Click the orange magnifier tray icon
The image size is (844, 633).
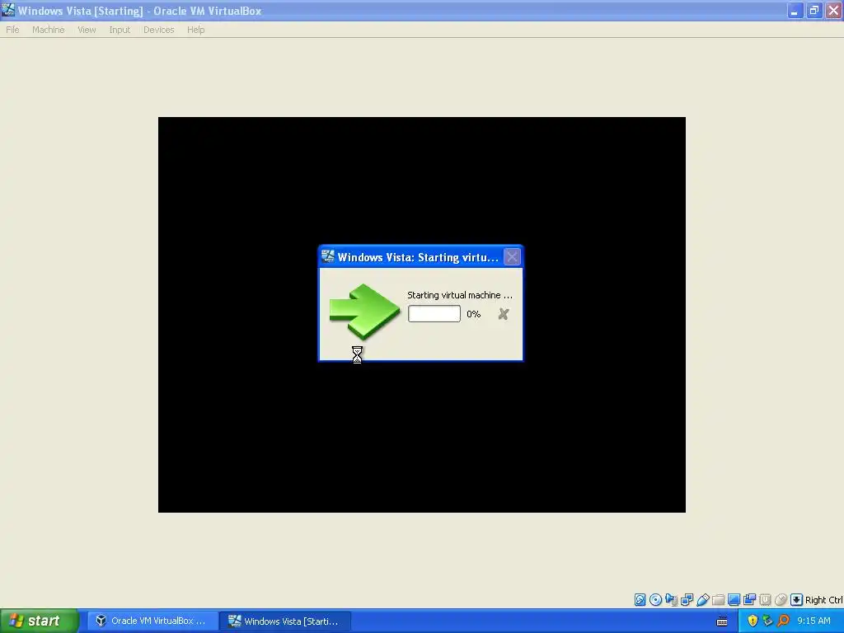click(783, 621)
